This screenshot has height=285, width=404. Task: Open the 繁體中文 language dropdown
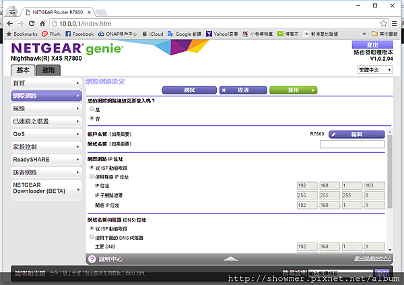pos(375,69)
